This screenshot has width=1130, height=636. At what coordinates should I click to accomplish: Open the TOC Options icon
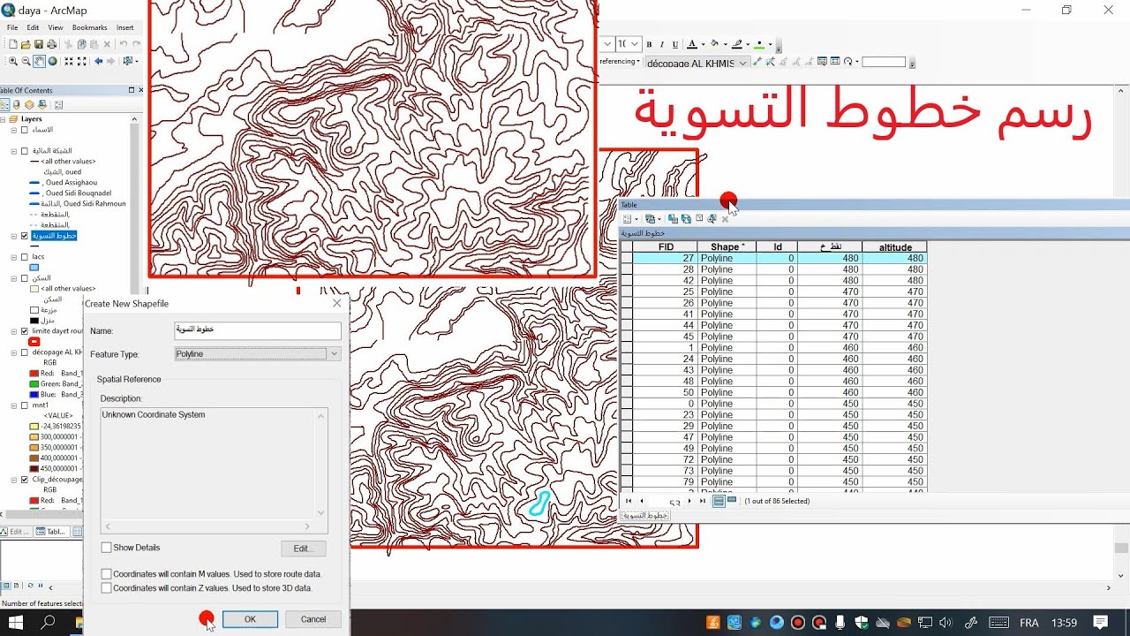point(58,105)
